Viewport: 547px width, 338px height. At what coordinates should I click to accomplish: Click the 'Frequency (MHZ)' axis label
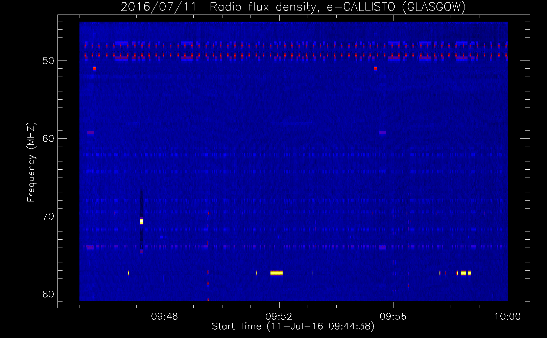pyautogui.click(x=31, y=162)
